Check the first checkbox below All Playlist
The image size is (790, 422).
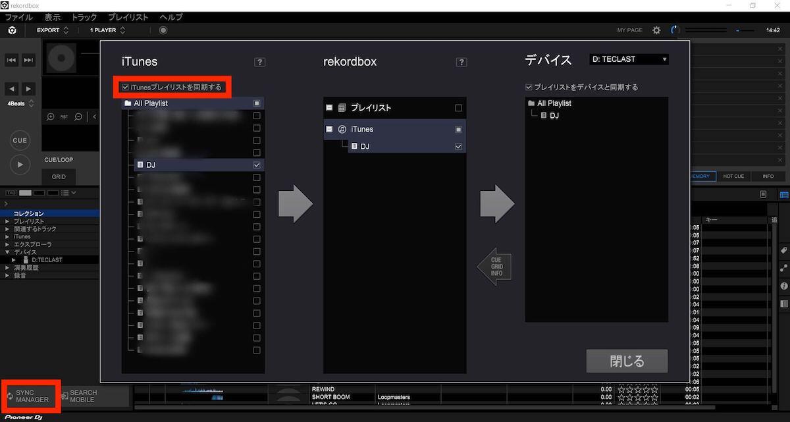[x=257, y=116]
